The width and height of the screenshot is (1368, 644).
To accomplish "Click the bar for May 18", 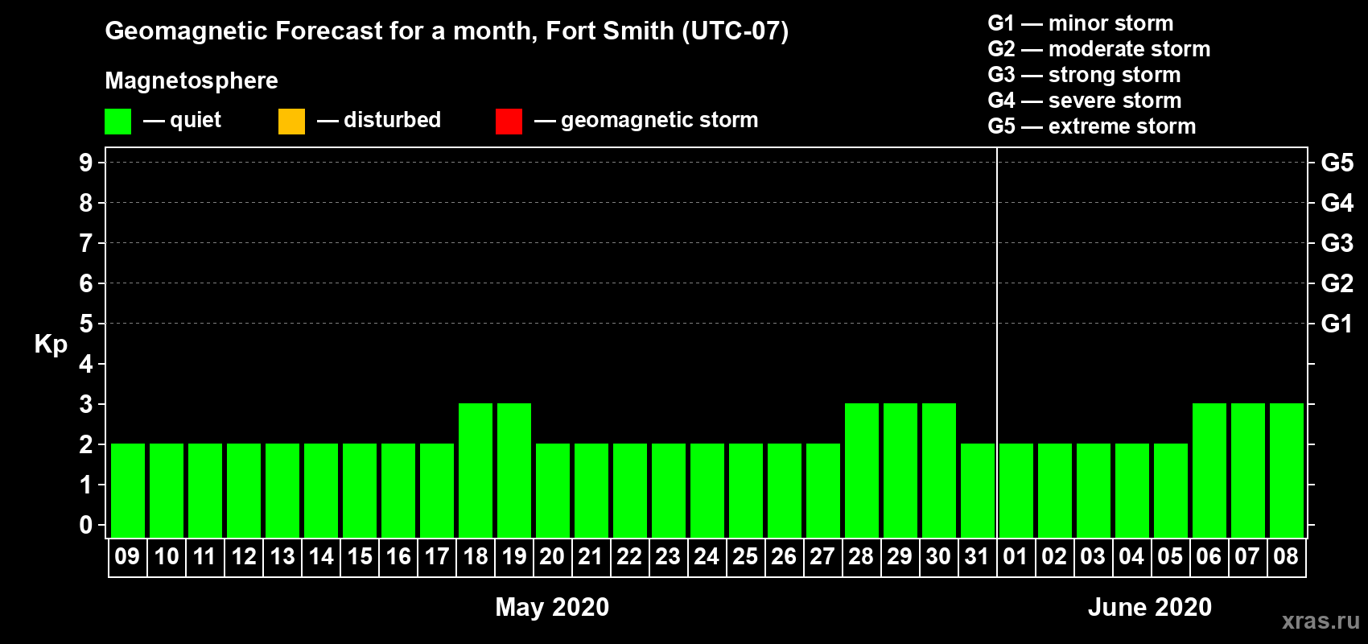I will pyautogui.click(x=476, y=470).
